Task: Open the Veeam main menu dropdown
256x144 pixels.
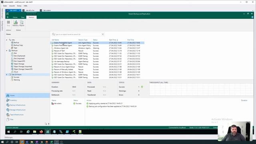Action: [8, 17]
